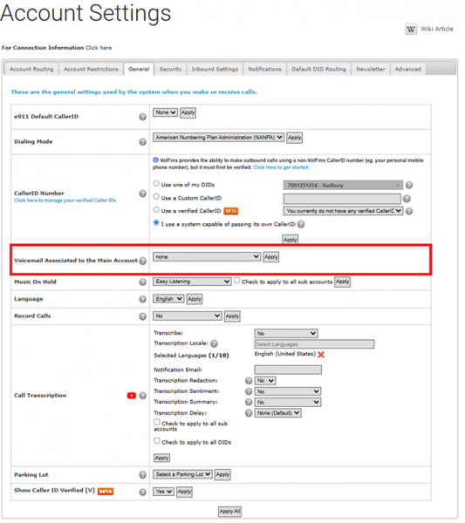
Task: Click help icon next to Dialing Mode
Action: [142, 142]
